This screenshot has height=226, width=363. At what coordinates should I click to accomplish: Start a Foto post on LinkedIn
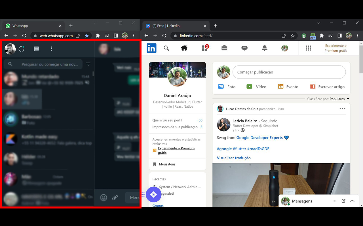(x=227, y=87)
